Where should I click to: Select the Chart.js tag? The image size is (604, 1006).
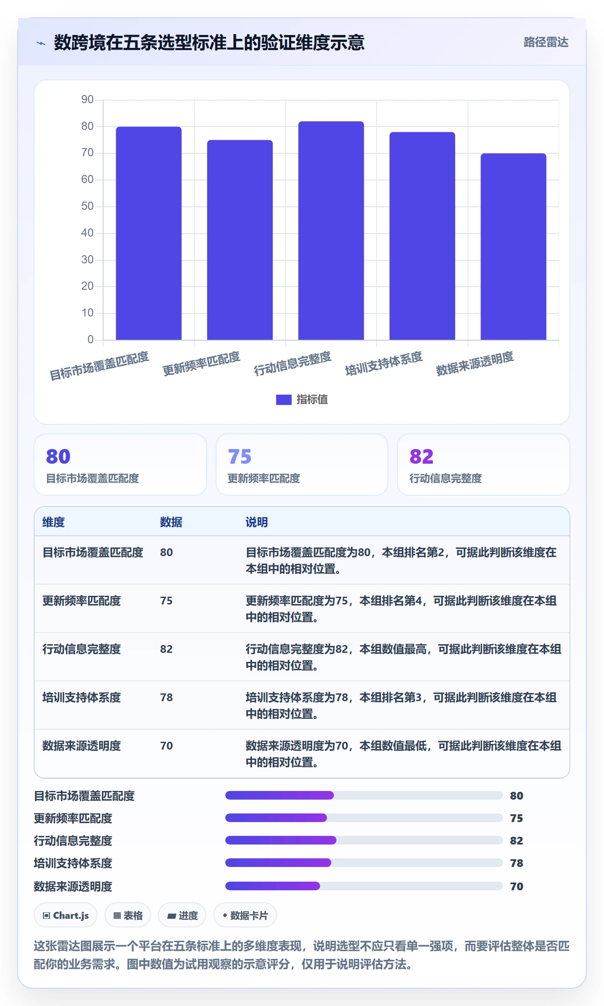tap(66, 915)
